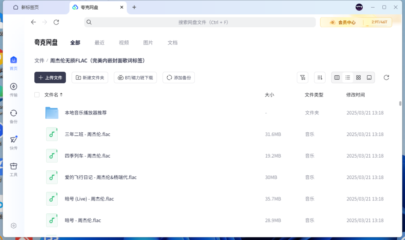The image size is (405, 240).
Task: Focus the 搜索网盘文件 search field
Action: click(200, 22)
